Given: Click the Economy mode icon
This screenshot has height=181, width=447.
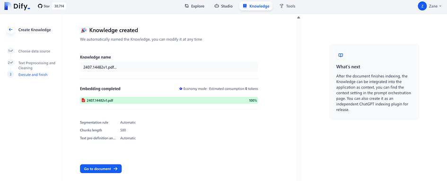Looking at the screenshot, I should 180,89.
